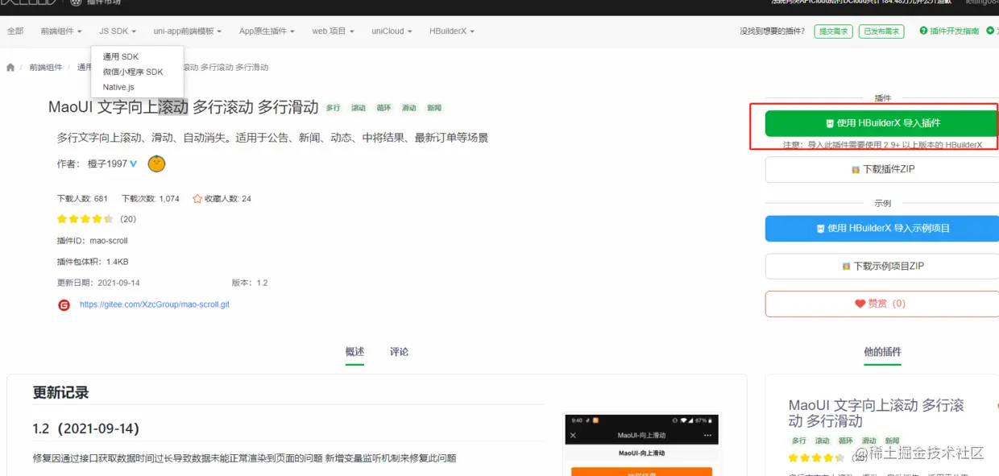Viewport: 999px width, 476px height.
Task: Expand the uniCloud dropdown
Action: click(392, 31)
